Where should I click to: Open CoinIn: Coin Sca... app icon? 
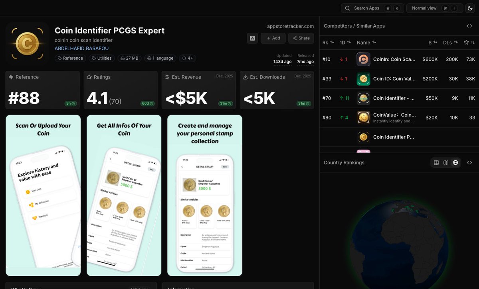(363, 59)
